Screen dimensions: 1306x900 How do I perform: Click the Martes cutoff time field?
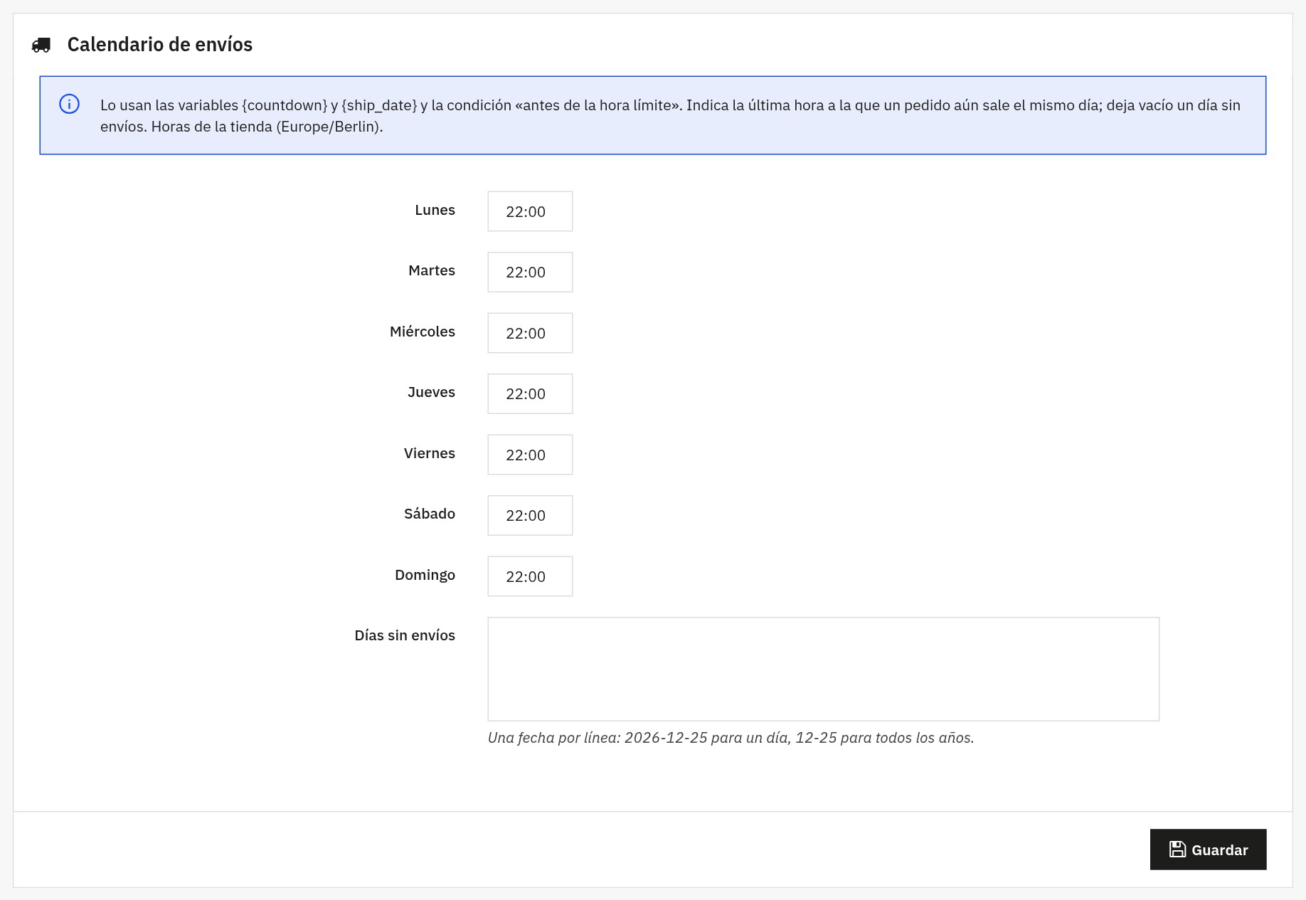pos(530,272)
